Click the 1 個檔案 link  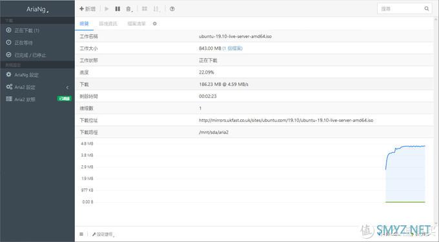(x=232, y=48)
